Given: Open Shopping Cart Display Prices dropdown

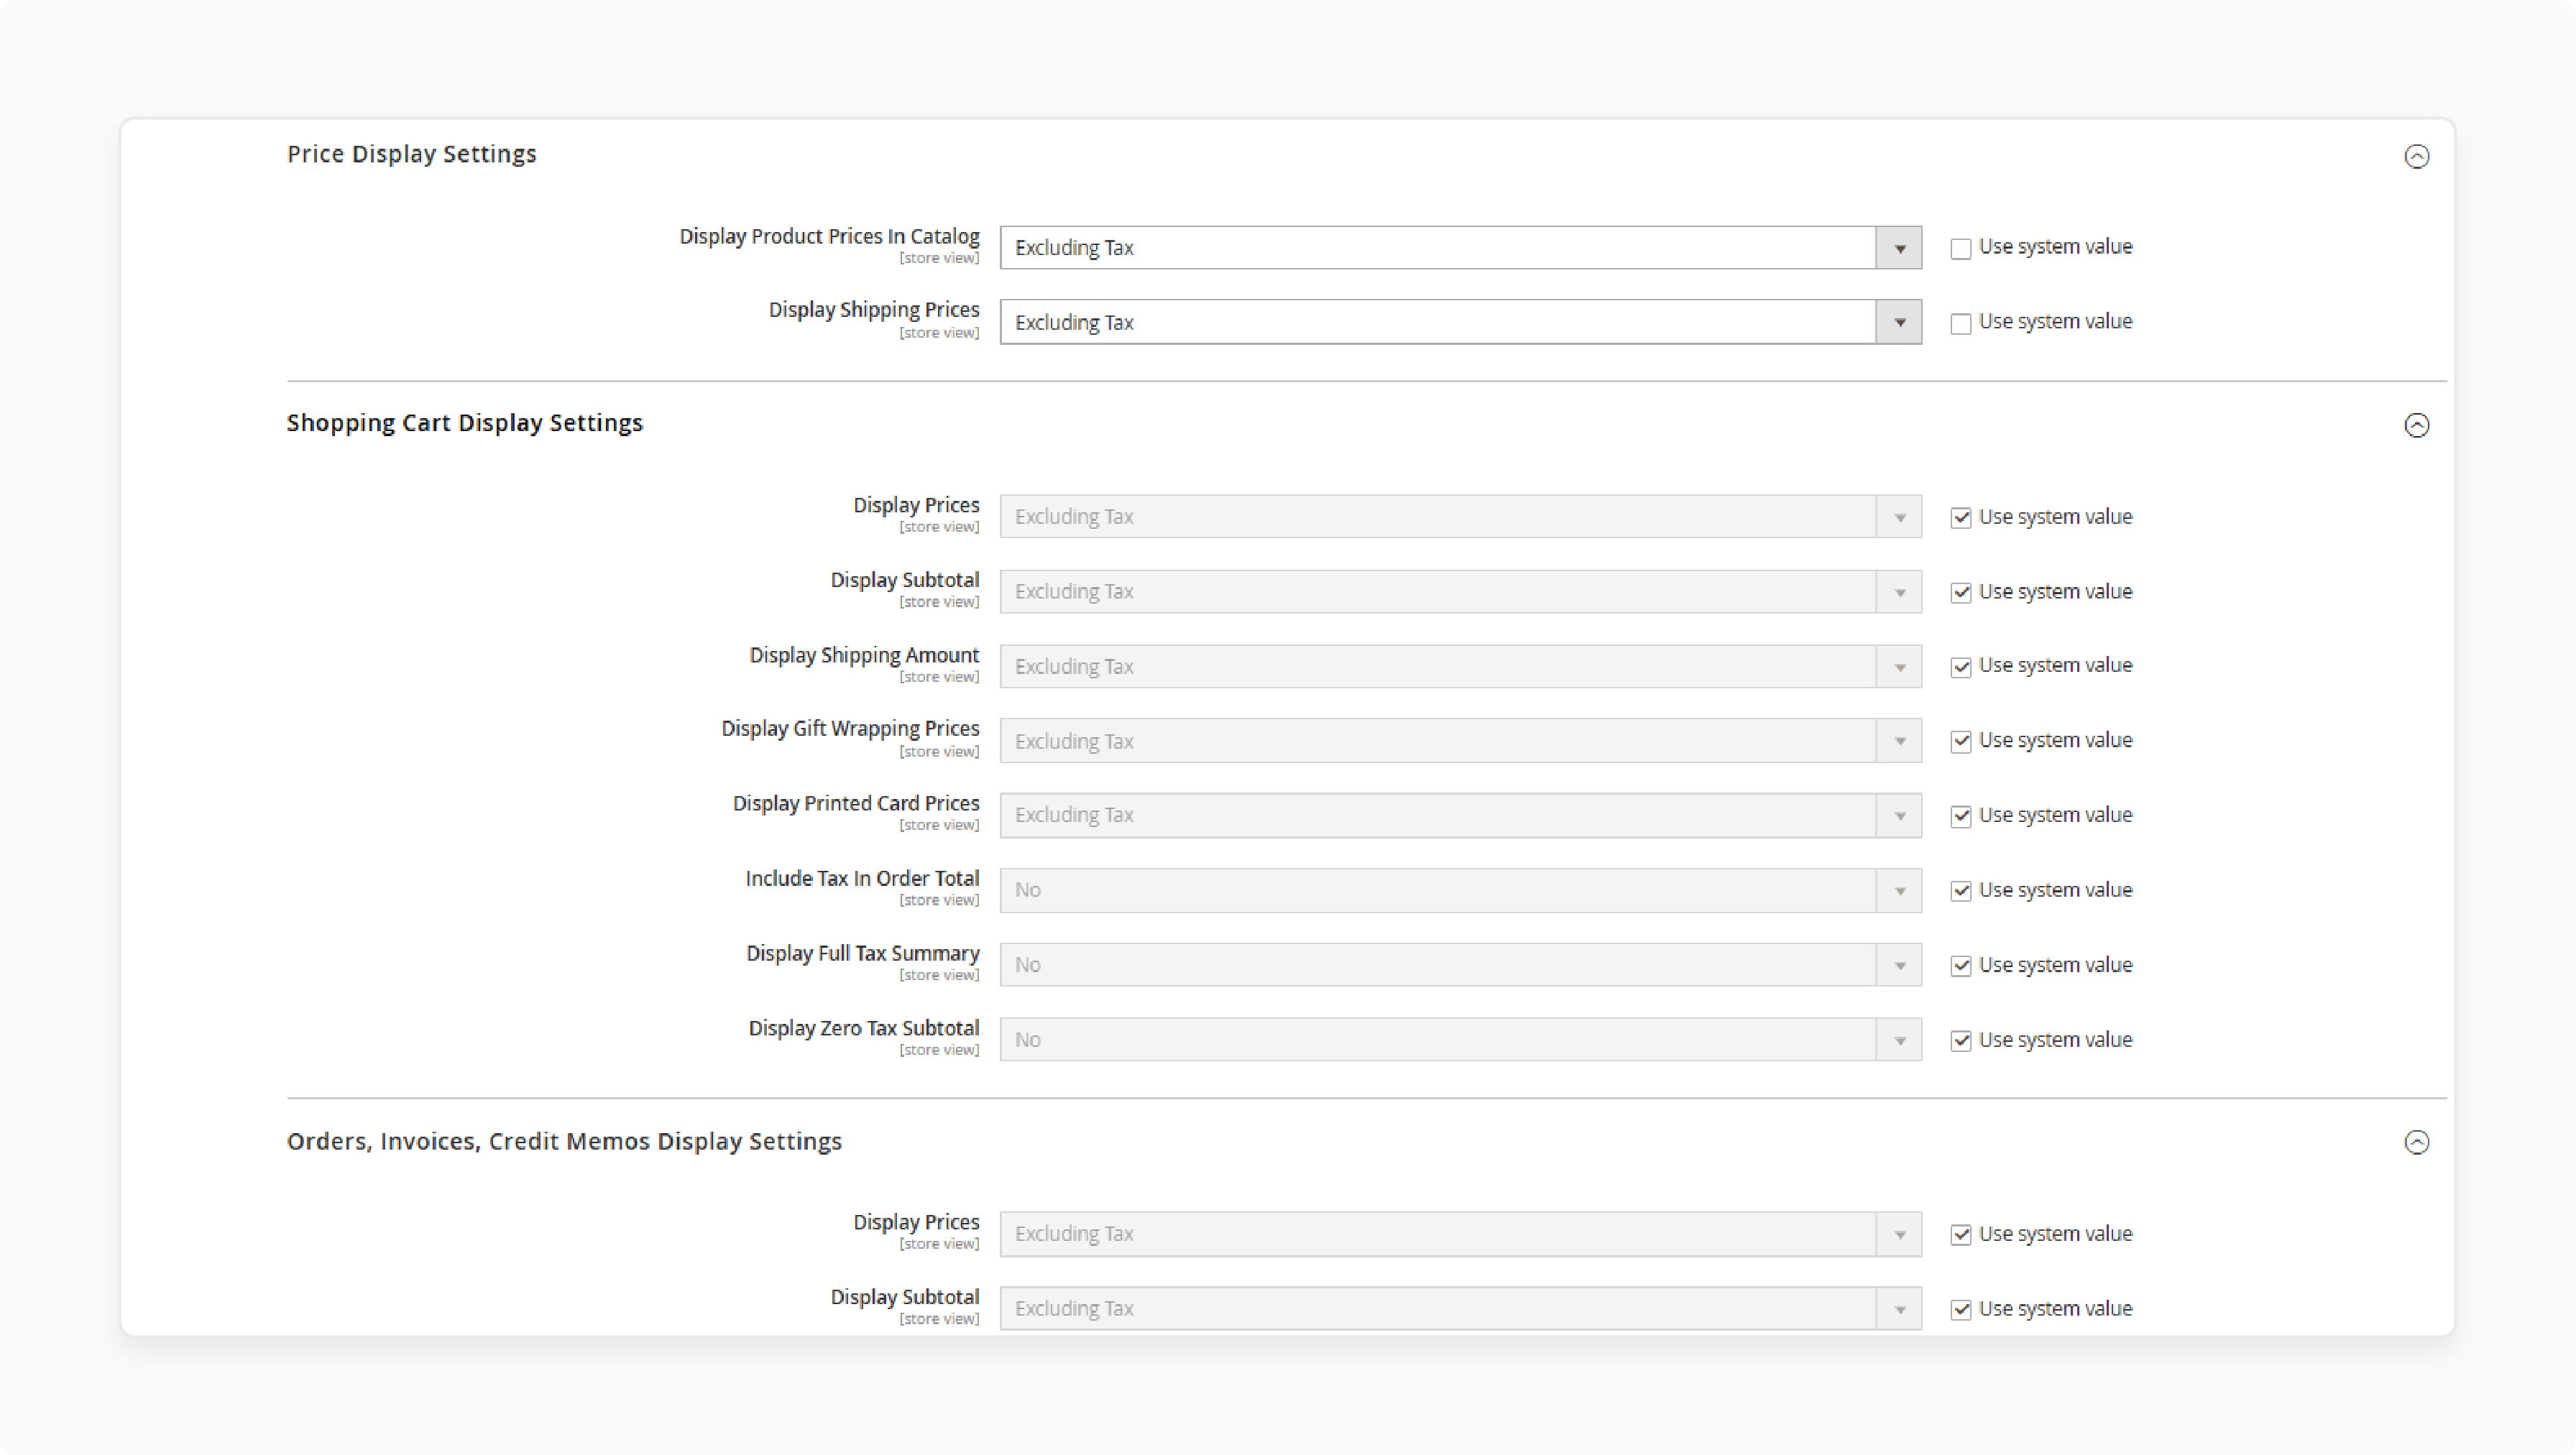Looking at the screenshot, I should pos(1460,517).
